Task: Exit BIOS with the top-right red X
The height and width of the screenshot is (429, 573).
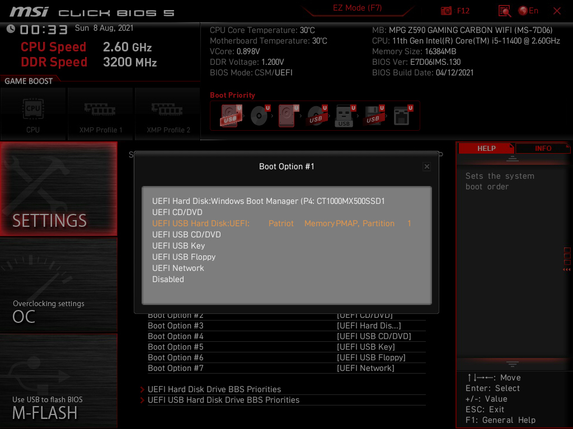Action: [557, 11]
